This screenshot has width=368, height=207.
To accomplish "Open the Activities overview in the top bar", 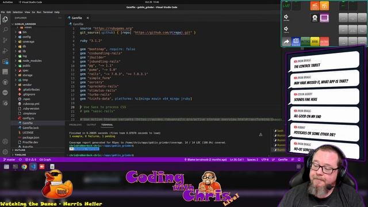I will pos(7,2).
